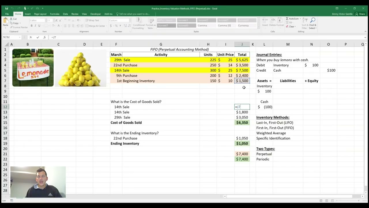
Task: Click the Page Layout view icon in status bar
Action: (327, 200)
